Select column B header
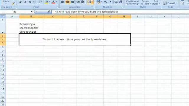Screen dimensions: 189x106 pos(31,16)
